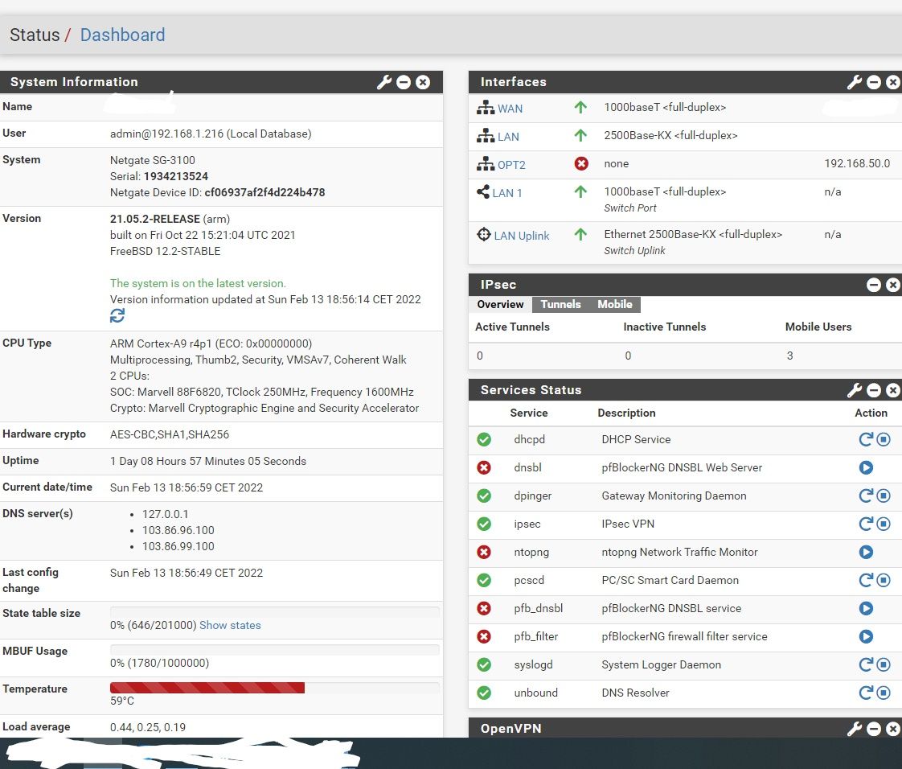Open OpenVPN widget wrench settings

855,729
